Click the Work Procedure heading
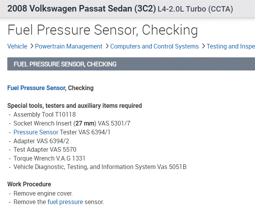Viewport: 255px width, 221px height. coord(29,184)
